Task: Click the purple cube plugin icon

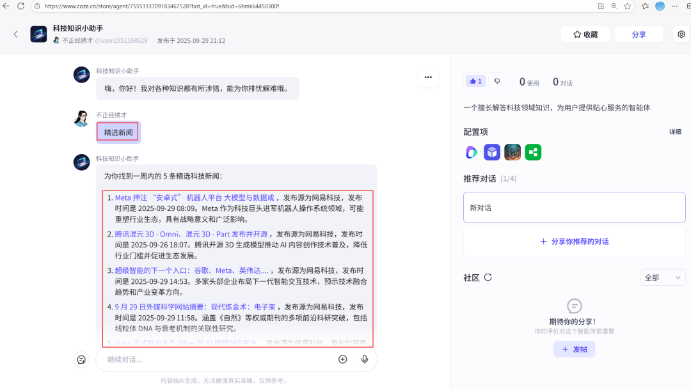Action: click(x=492, y=152)
